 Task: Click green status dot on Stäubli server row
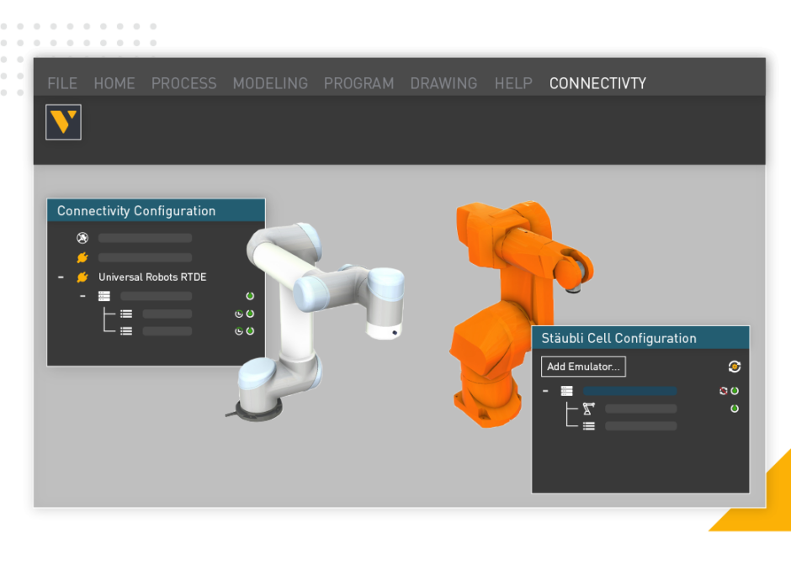pyautogui.click(x=735, y=391)
